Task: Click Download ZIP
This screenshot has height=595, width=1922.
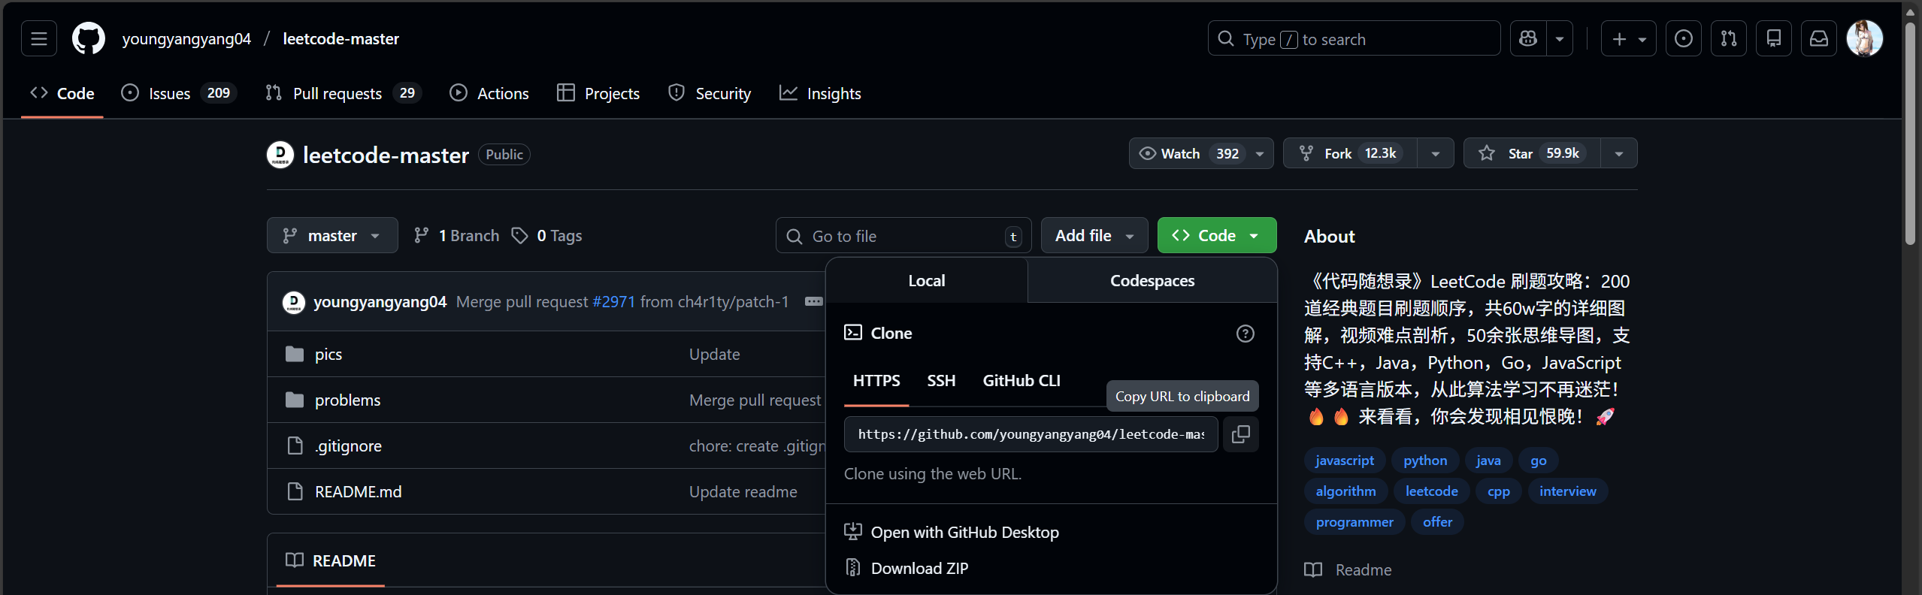Action: [919, 568]
